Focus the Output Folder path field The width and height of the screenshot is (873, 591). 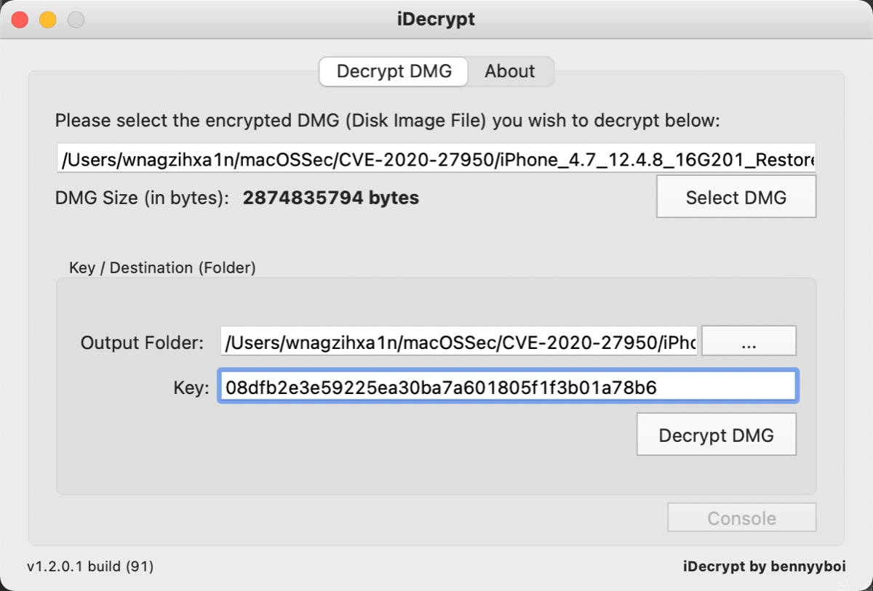coord(460,342)
